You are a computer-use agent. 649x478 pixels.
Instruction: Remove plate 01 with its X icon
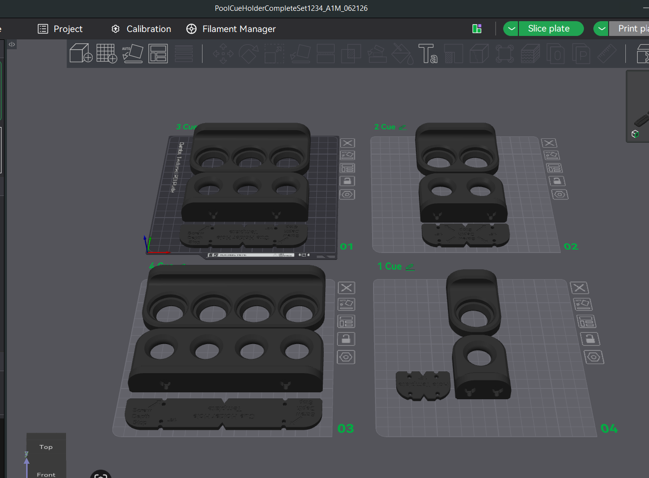click(x=347, y=143)
